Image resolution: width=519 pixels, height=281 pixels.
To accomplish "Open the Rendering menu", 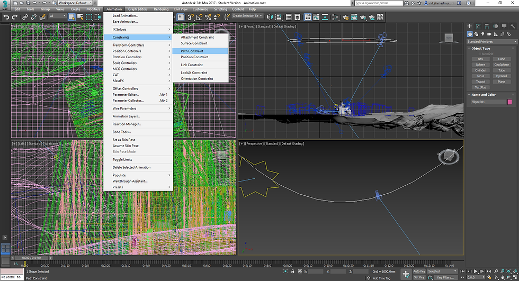I will (x=161, y=9).
